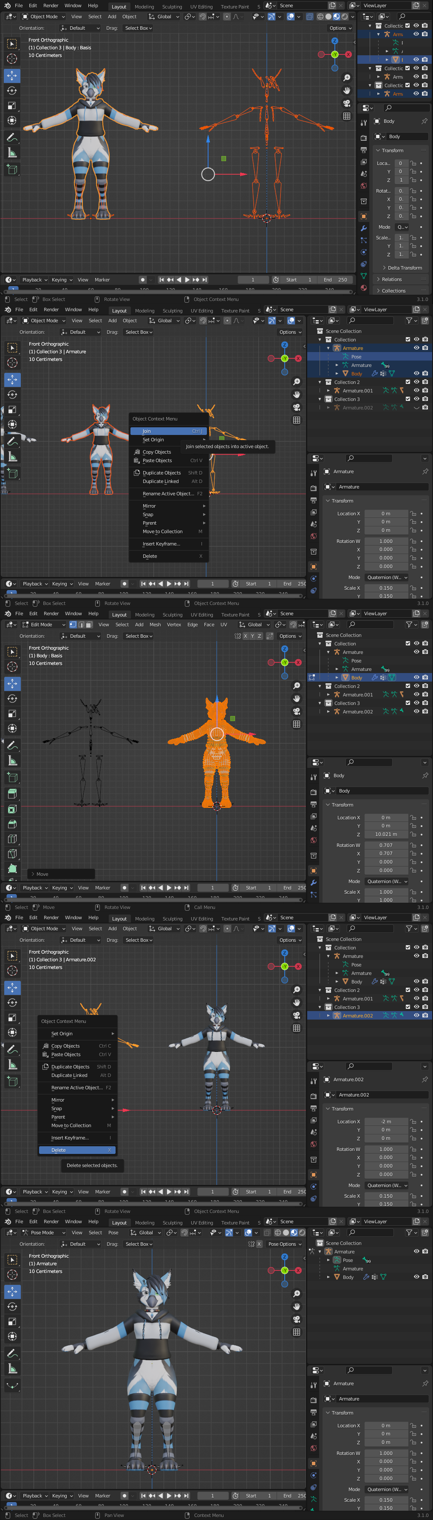Select Scale tool in Body:Basis Object Mode window
433x1520 pixels.
pyautogui.click(x=12, y=105)
